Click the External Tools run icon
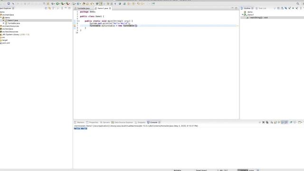 (x=67, y=3)
